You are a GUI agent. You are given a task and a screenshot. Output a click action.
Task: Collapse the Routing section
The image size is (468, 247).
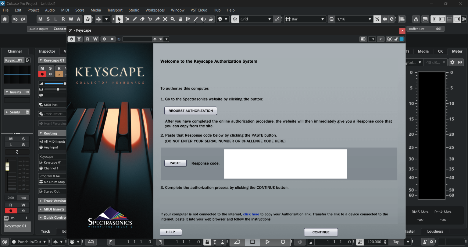pyautogui.click(x=52, y=133)
